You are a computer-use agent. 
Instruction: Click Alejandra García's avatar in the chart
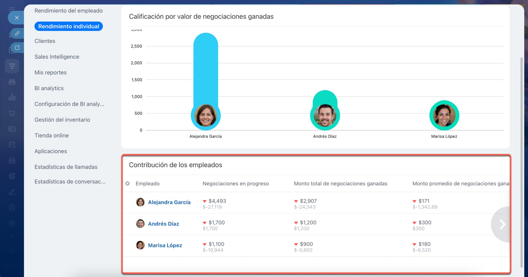[x=205, y=115]
